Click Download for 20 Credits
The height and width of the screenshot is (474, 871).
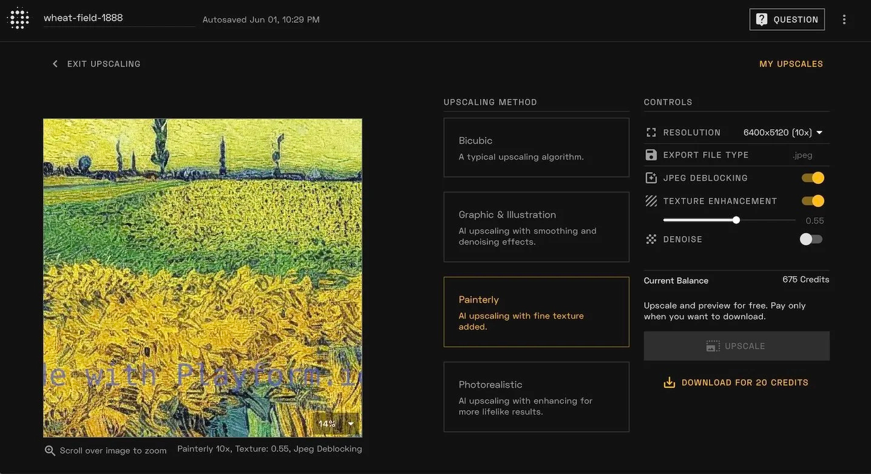tap(736, 382)
